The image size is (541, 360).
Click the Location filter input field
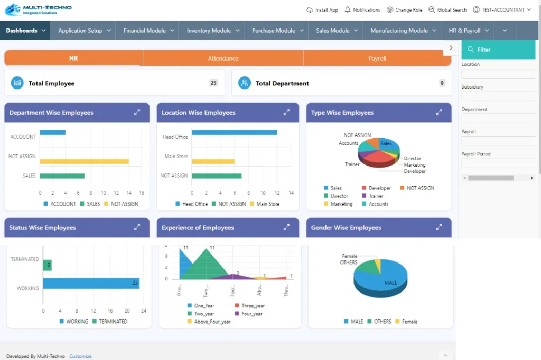click(499, 74)
